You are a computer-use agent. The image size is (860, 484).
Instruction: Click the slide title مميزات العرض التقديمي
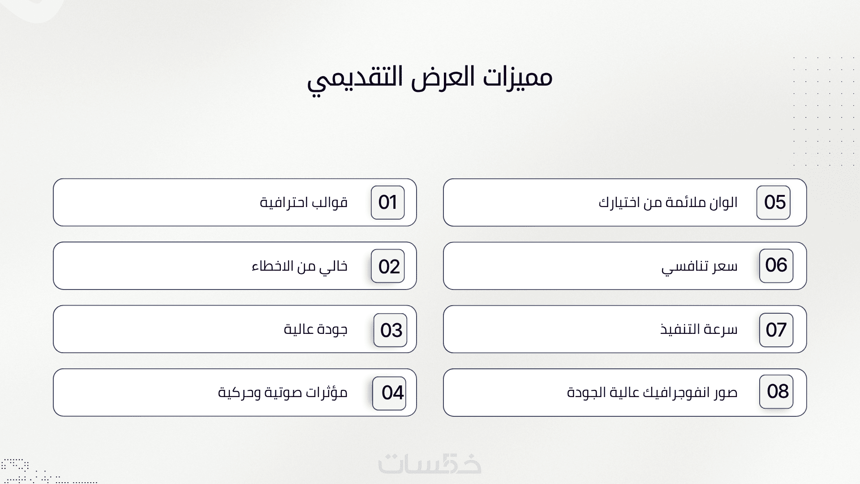[x=430, y=78]
